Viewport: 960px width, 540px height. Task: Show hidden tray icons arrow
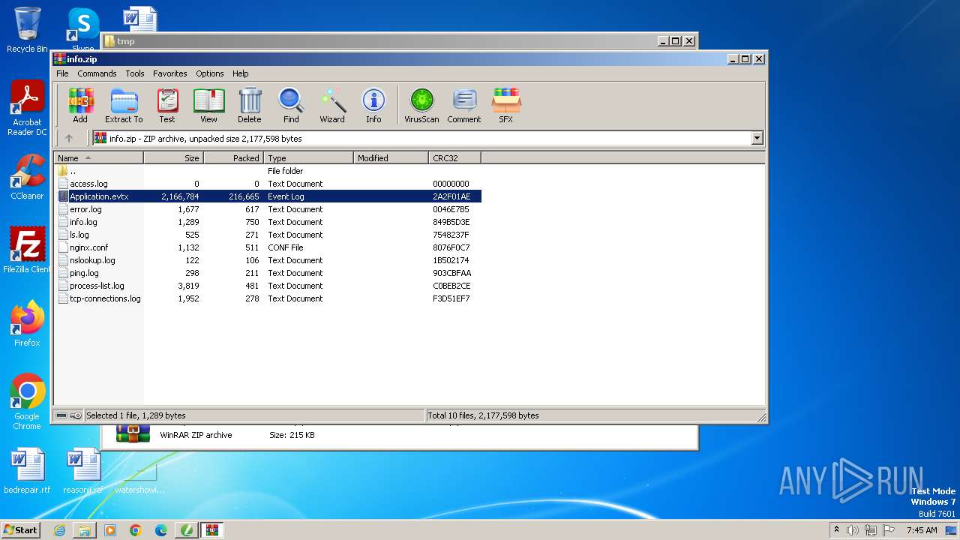tap(837, 529)
